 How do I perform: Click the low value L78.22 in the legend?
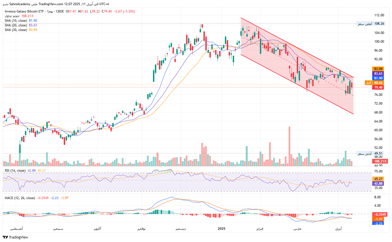pos(95,11)
